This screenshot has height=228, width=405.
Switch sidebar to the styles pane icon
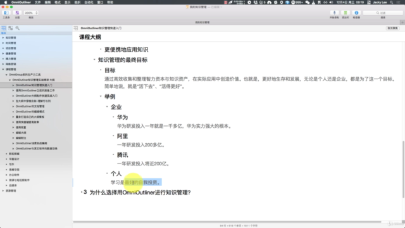click(x=10, y=28)
